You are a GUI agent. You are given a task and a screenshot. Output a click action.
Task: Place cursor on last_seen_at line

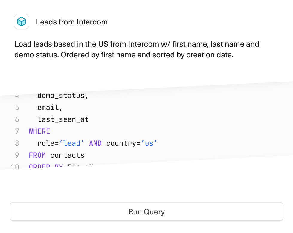[63, 119]
